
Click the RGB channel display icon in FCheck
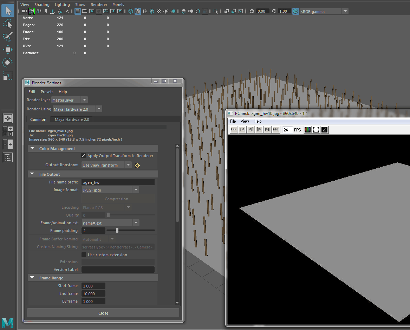point(307,129)
